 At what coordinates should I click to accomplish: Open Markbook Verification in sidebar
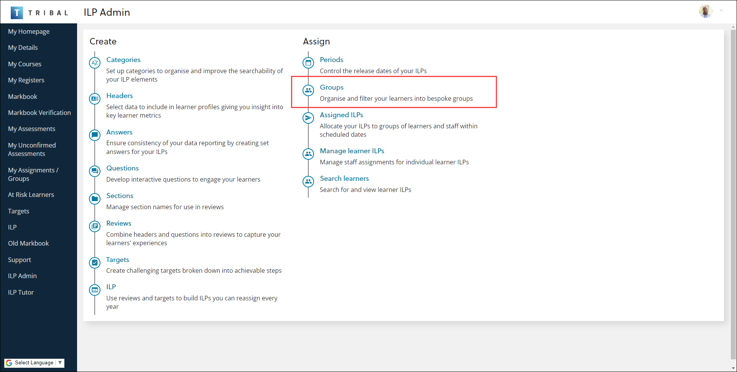(39, 113)
